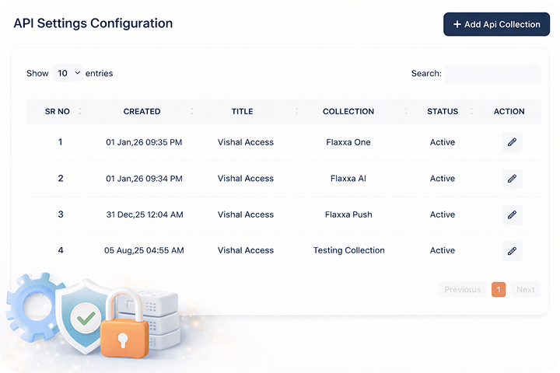Image resolution: width=560 pixels, height=373 pixels.
Task: Sort table by SR NO column
Action: click(58, 111)
